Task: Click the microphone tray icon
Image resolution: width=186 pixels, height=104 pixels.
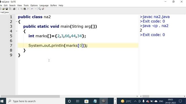Action: [143, 101]
